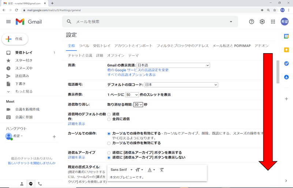Open Google Tasks in the side panel
The width and height of the screenshot is (293, 188).
point(286,64)
